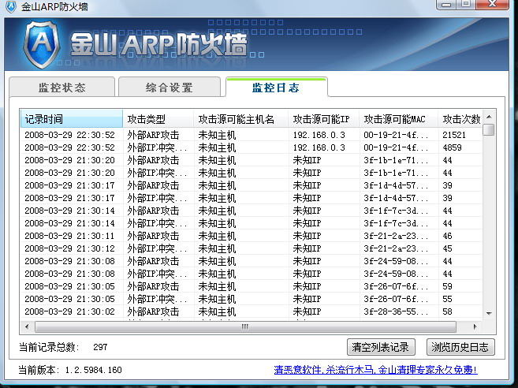518x388 pixels.
Task: Close the 金山ARP防火墙 window
Action: pos(492,4)
